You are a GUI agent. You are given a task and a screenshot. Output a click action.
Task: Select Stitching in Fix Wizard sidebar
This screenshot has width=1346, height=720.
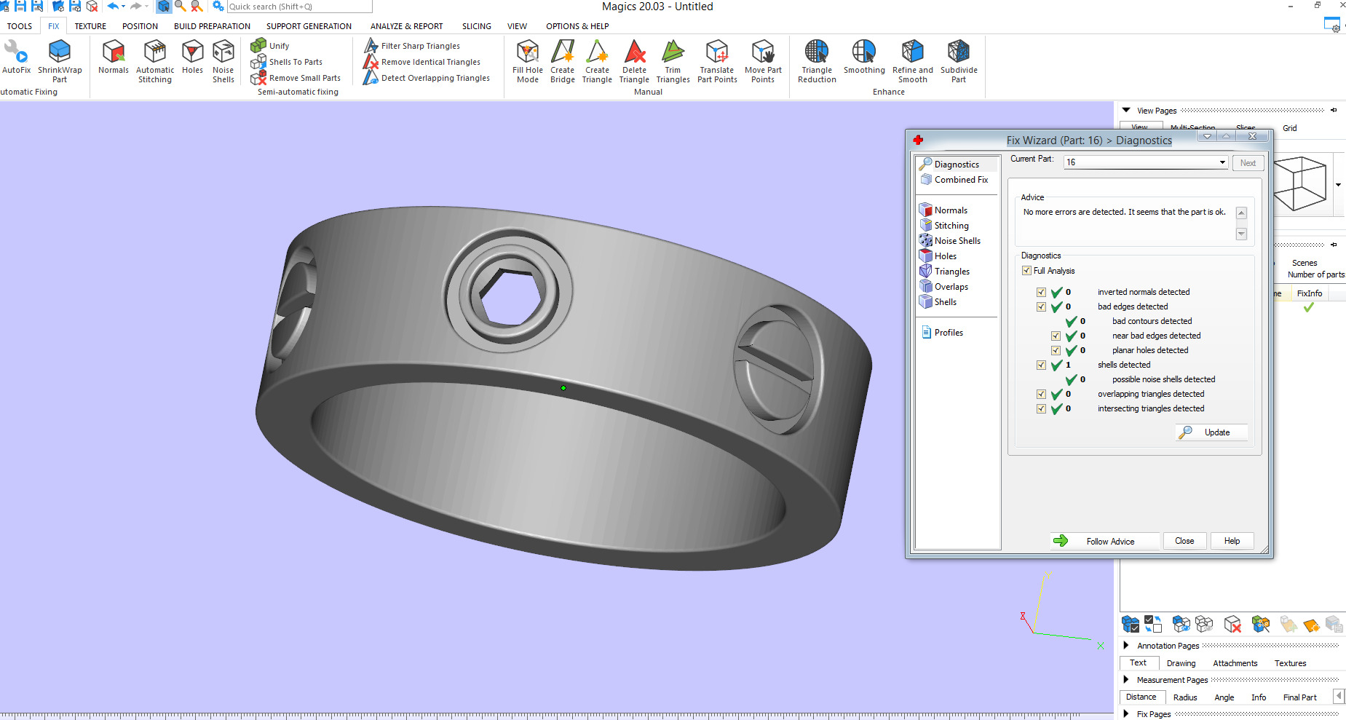click(x=944, y=226)
